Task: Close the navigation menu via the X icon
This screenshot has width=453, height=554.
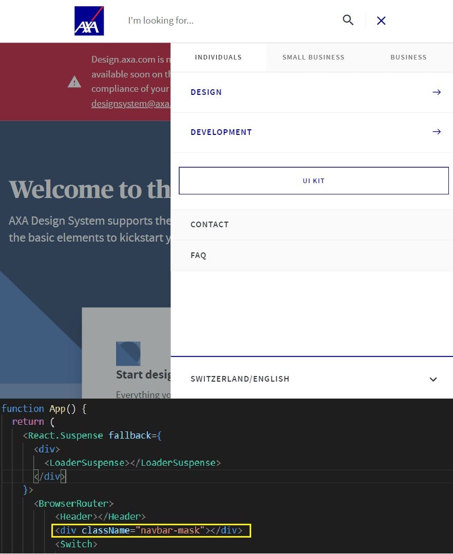Action: (x=381, y=21)
